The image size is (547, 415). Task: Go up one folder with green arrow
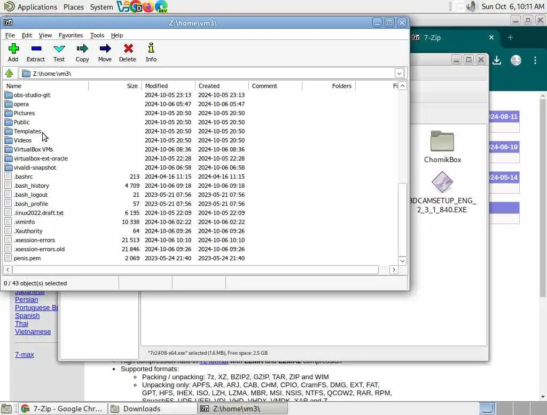9,73
